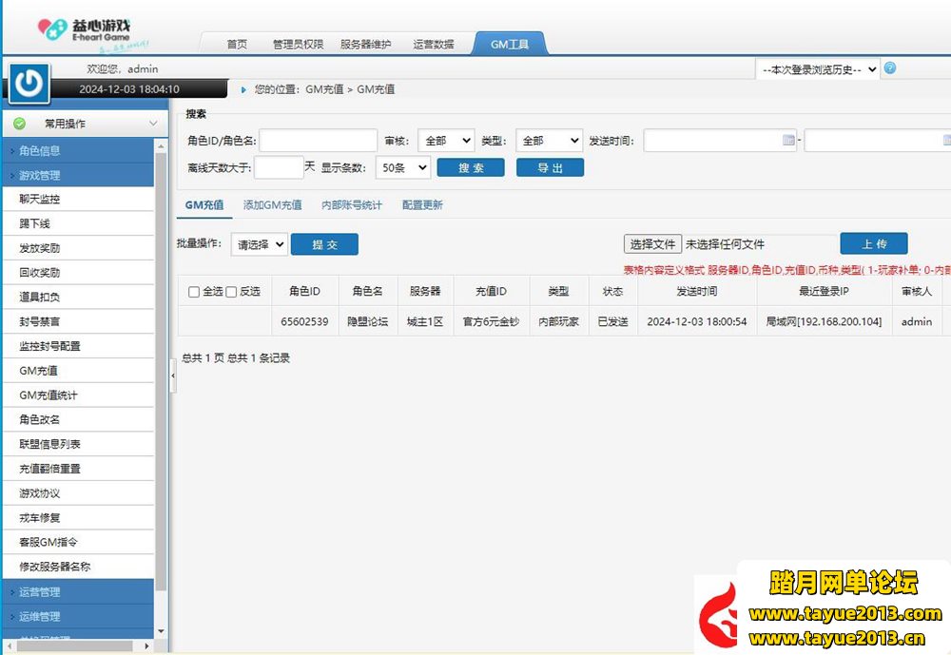Open the 批量操作 请选择 dropdown

(x=259, y=244)
